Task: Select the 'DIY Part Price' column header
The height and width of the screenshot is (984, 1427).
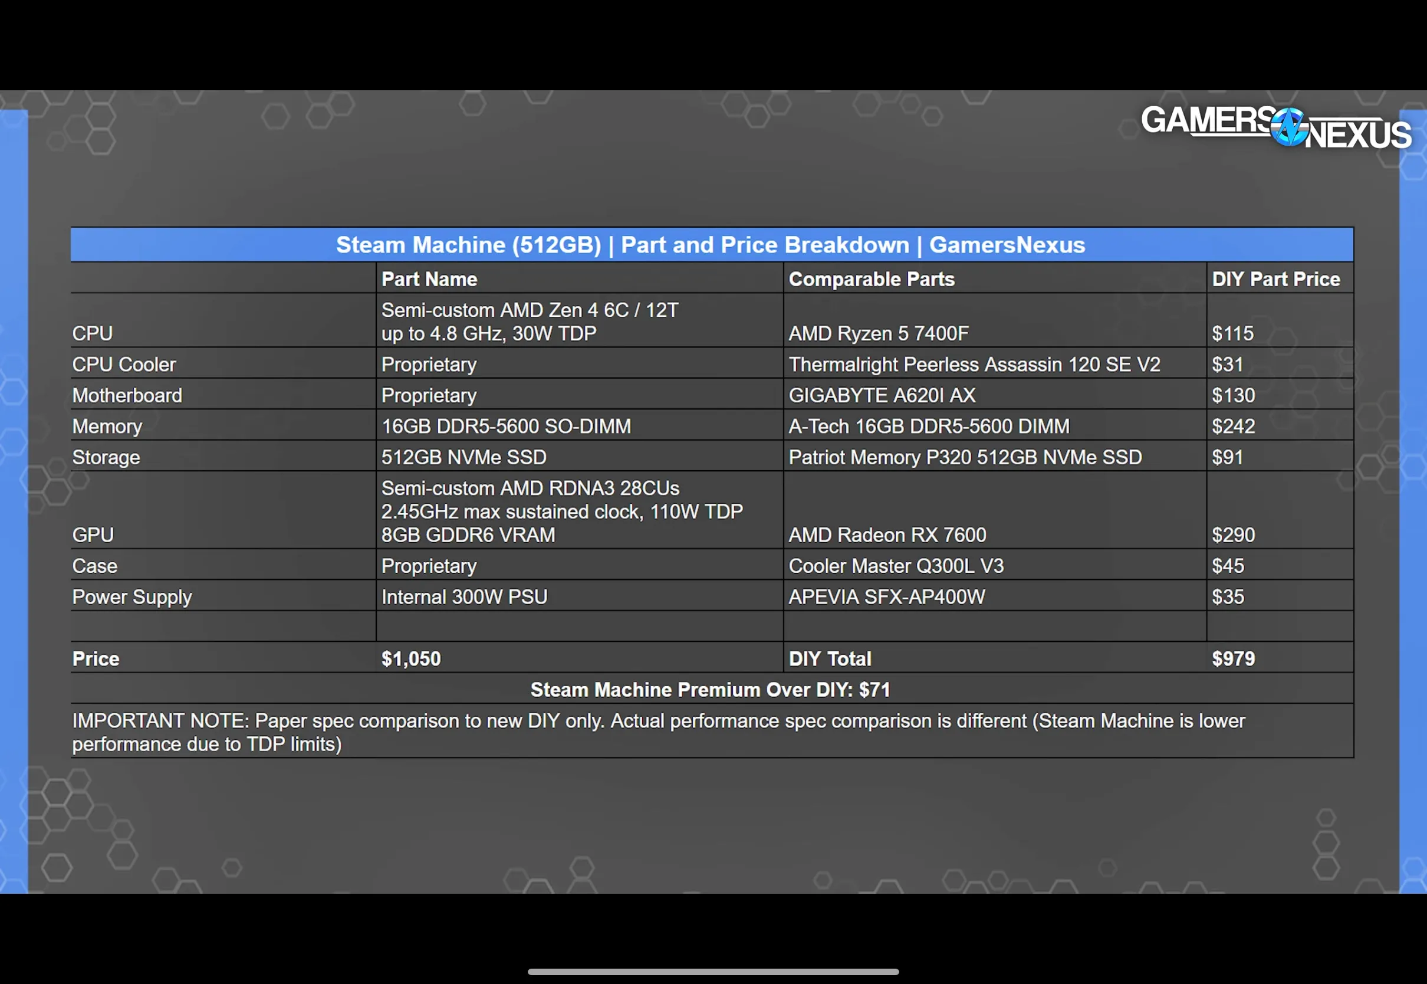Action: click(x=1276, y=279)
